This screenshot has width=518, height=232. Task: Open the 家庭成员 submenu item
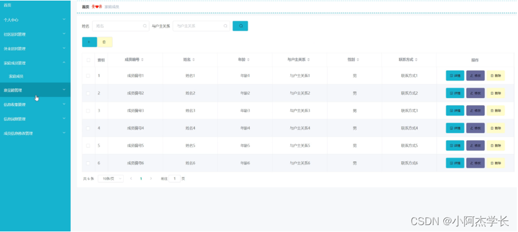click(16, 76)
